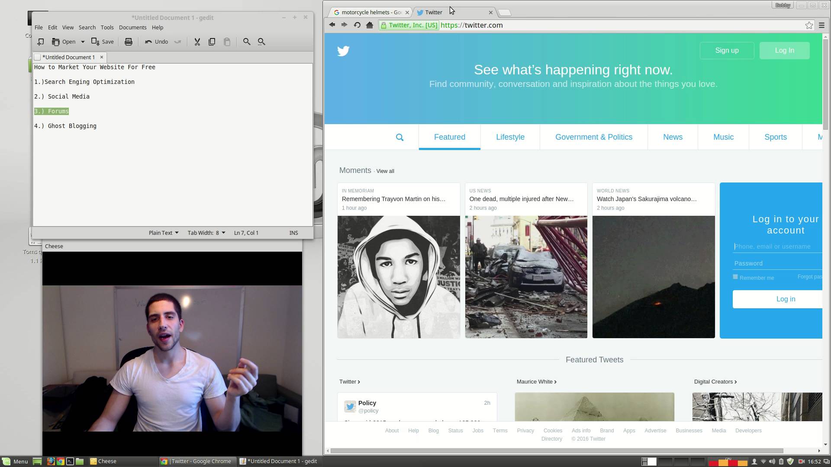Toggle INS insert mode in status bar
Screen dimensions: 831x467
click(x=293, y=233)
